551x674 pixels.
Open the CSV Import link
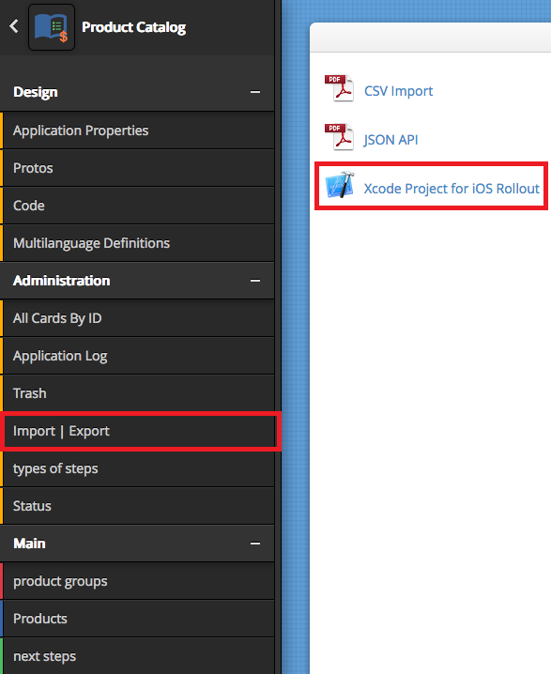pyautogui.click(x=398, y=91)
